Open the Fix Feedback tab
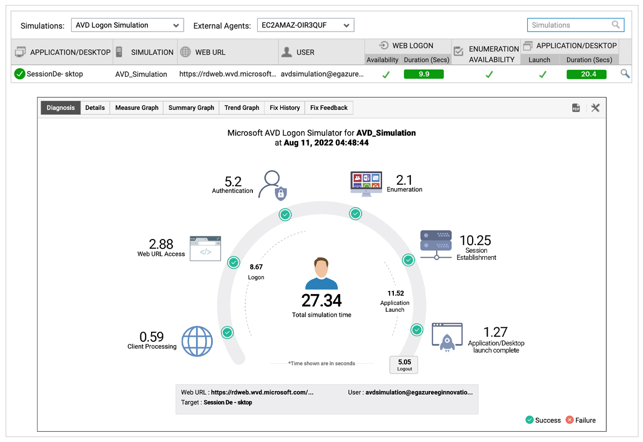The height and width of the screenshot is (442, 643). click(x=329, y=108)
